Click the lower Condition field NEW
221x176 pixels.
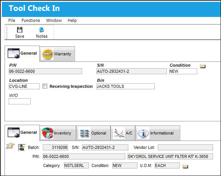(125, 165)
